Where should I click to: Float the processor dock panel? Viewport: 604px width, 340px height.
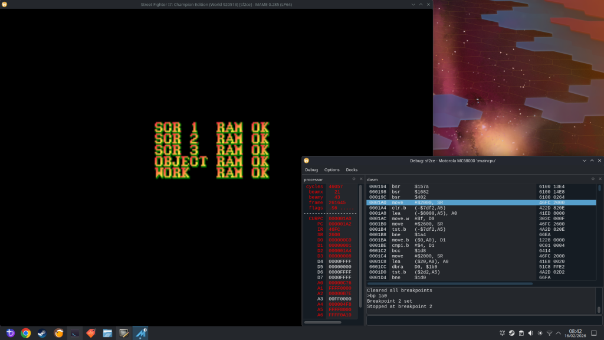[353, 179]
